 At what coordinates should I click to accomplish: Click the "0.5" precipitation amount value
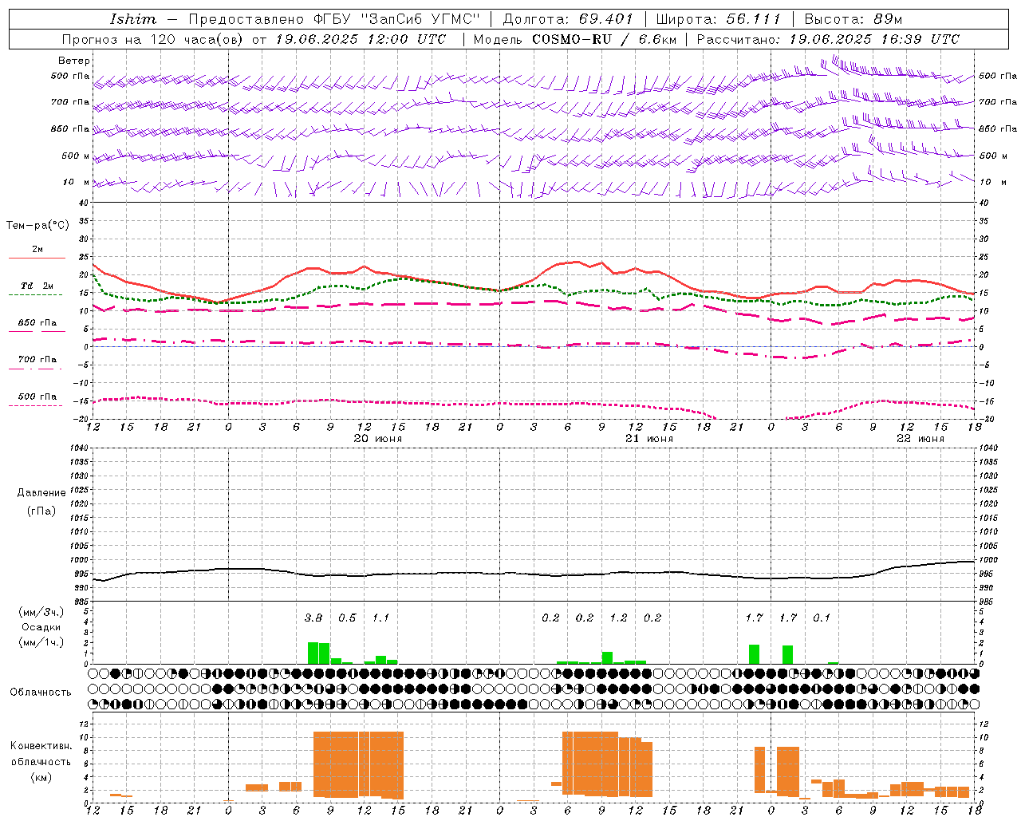[347, 618]
